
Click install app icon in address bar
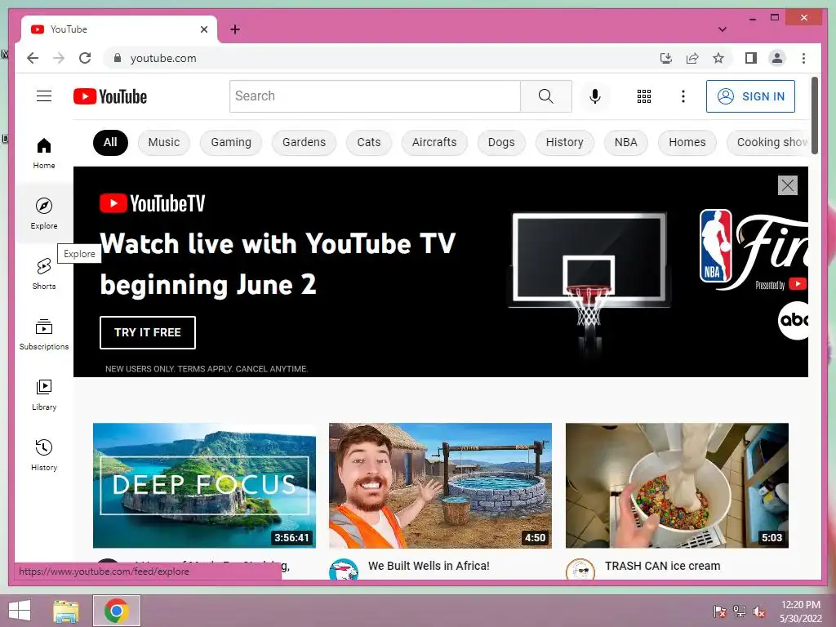[x=666, y=58]
